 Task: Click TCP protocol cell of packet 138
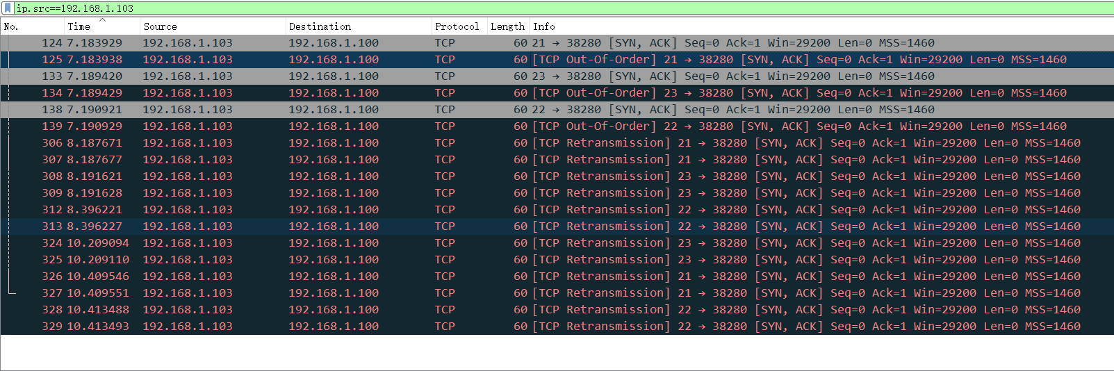pos(445,110)
